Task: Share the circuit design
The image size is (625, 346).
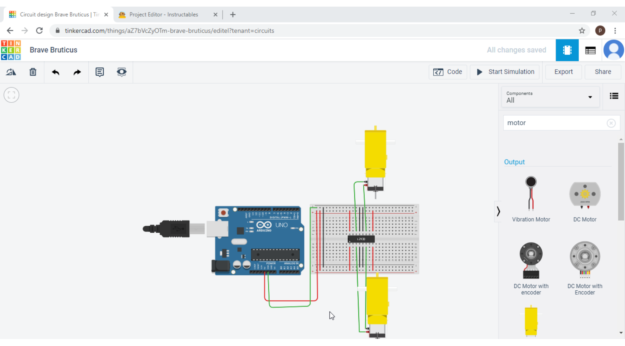Action: (x=603, y=72)
